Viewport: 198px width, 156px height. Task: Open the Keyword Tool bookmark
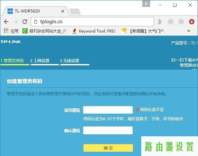pyautogui.click(x=94, y=31)
